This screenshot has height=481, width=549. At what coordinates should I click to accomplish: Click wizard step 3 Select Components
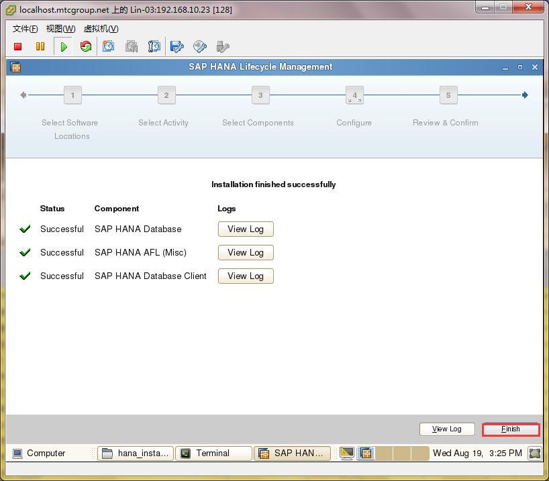coord(260,95)
